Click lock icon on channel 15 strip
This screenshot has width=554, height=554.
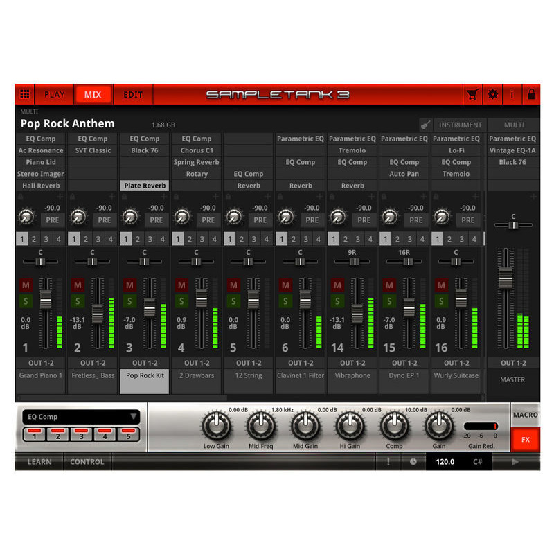pyautogui.click(x=384, y=197)
